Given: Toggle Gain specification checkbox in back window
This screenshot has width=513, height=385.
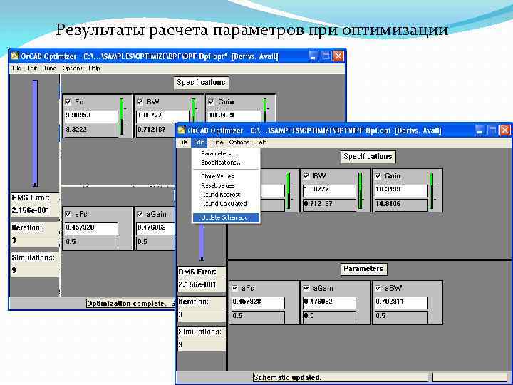Looking at the screenshot, I should (212, 102).
